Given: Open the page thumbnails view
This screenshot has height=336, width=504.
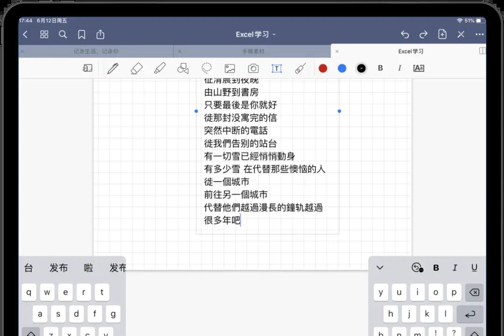Looking at the screenshot, I should click(44, 34).
